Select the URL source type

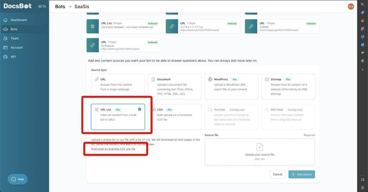[118, 86]
